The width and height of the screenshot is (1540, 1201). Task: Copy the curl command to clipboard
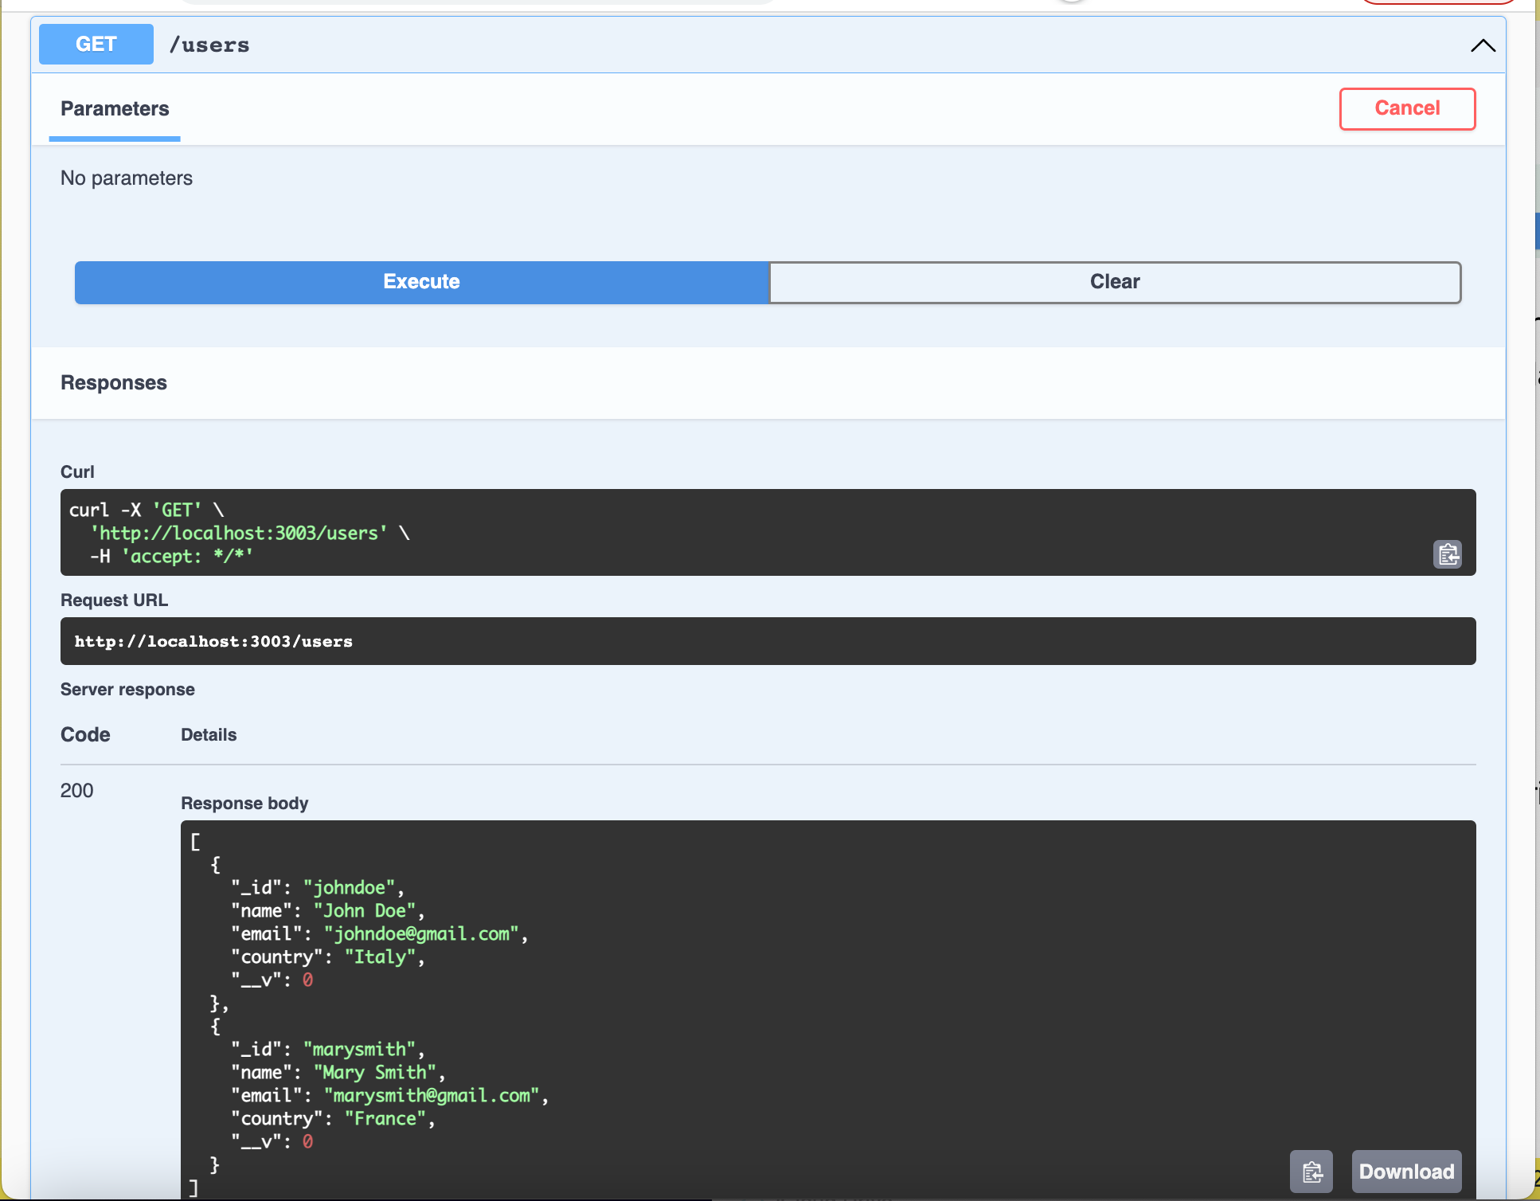(x=1447, y=554)
